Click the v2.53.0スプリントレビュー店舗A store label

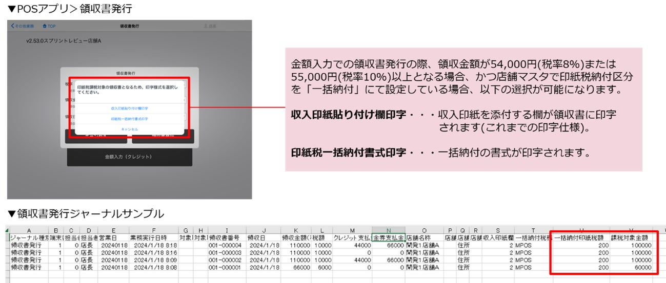point(64,40)
